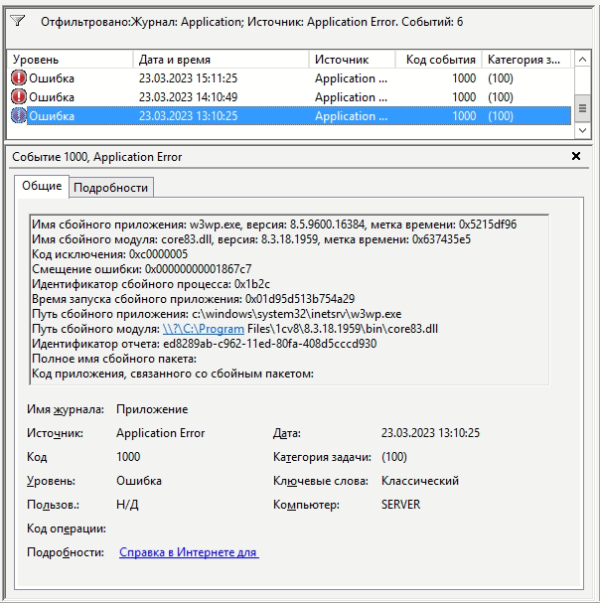Click start time 0x01d95d513b754a29 line
This screenshot has width=600, height=604.
point(193,299)
